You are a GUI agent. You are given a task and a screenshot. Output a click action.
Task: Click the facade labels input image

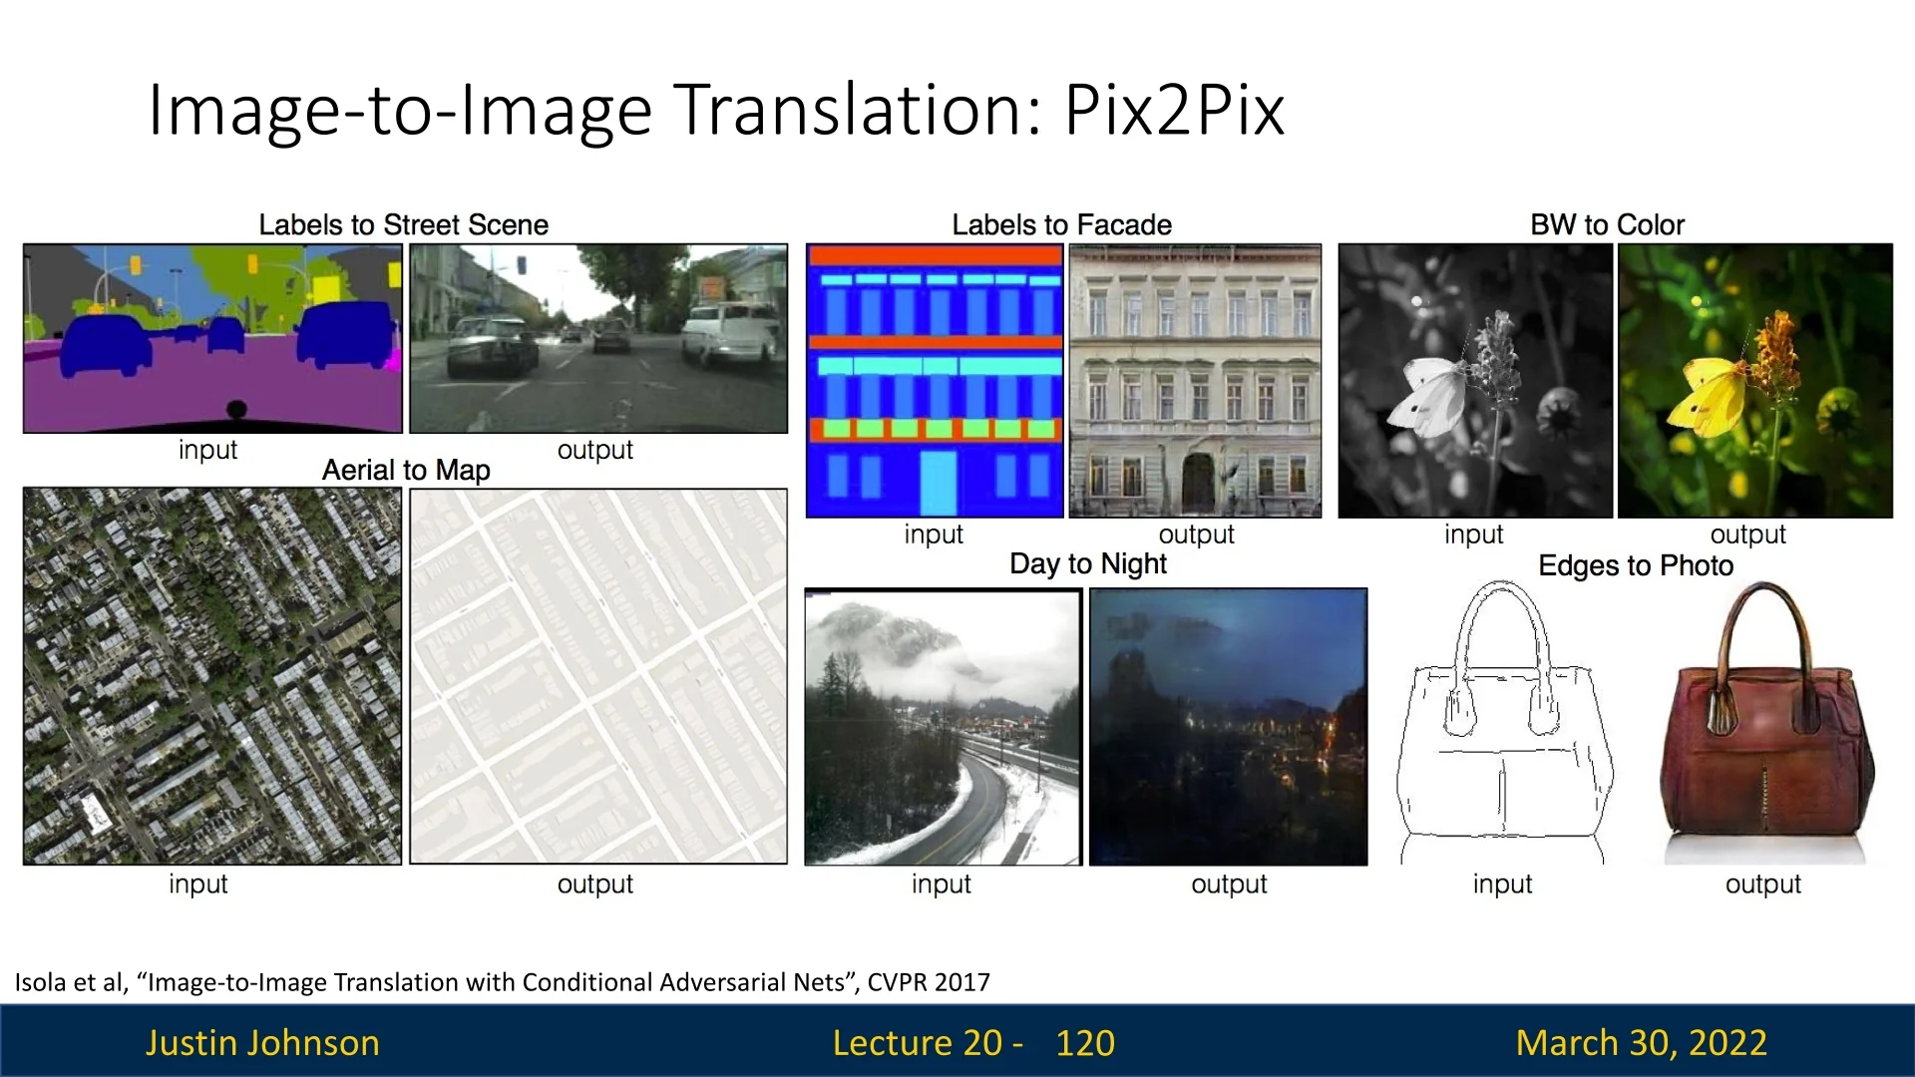[935, 381]
